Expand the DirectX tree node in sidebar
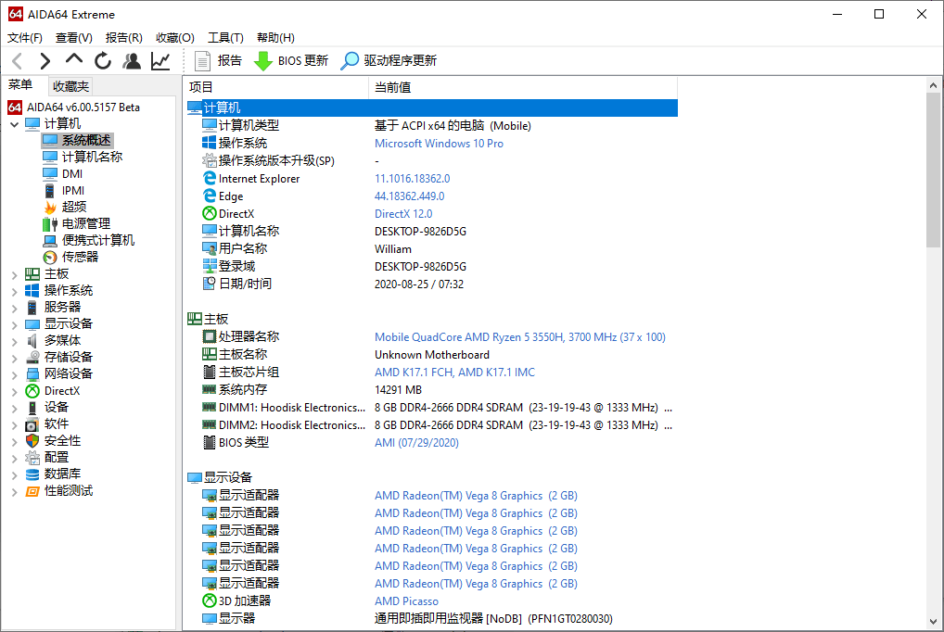944x632 pixels. 15,392
